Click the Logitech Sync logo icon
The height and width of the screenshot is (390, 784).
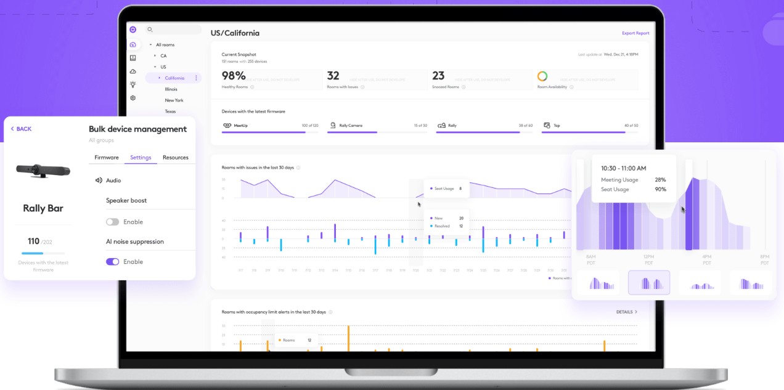(133, 30)
